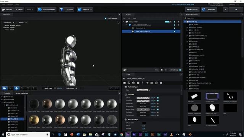
Task: Click the Scene View sphere icon
Action: point(162,70)
